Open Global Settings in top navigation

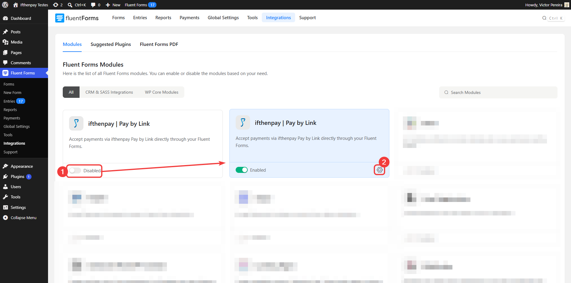[x=223, y=18]
